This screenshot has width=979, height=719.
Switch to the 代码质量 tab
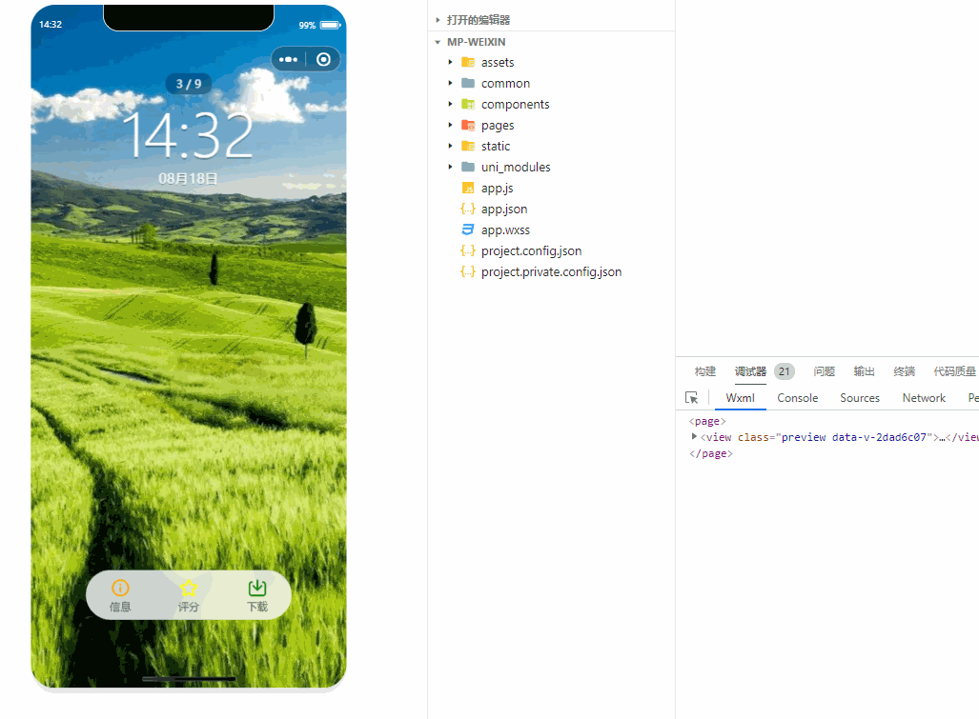(x=954, y=371)
